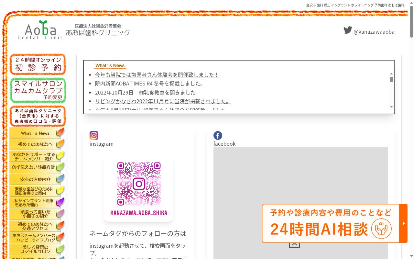Open 私がインプラント治療を始めた理由 menu
This screenshot has height=259, width=414.
point(37,203)
